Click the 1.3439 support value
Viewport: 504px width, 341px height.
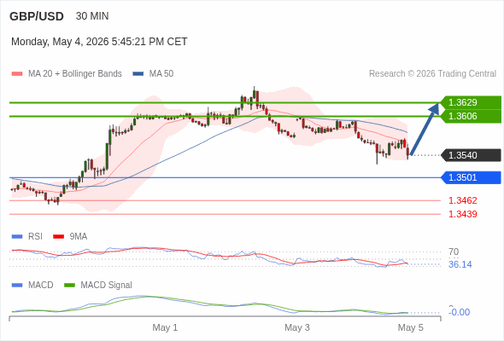(462, 214)
